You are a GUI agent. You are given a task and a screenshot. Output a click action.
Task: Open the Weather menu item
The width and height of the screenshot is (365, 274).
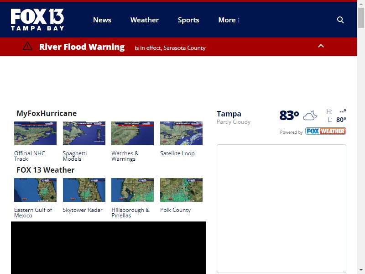coord(144,20)
